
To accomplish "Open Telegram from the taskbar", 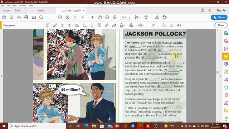I will (133, 126).
